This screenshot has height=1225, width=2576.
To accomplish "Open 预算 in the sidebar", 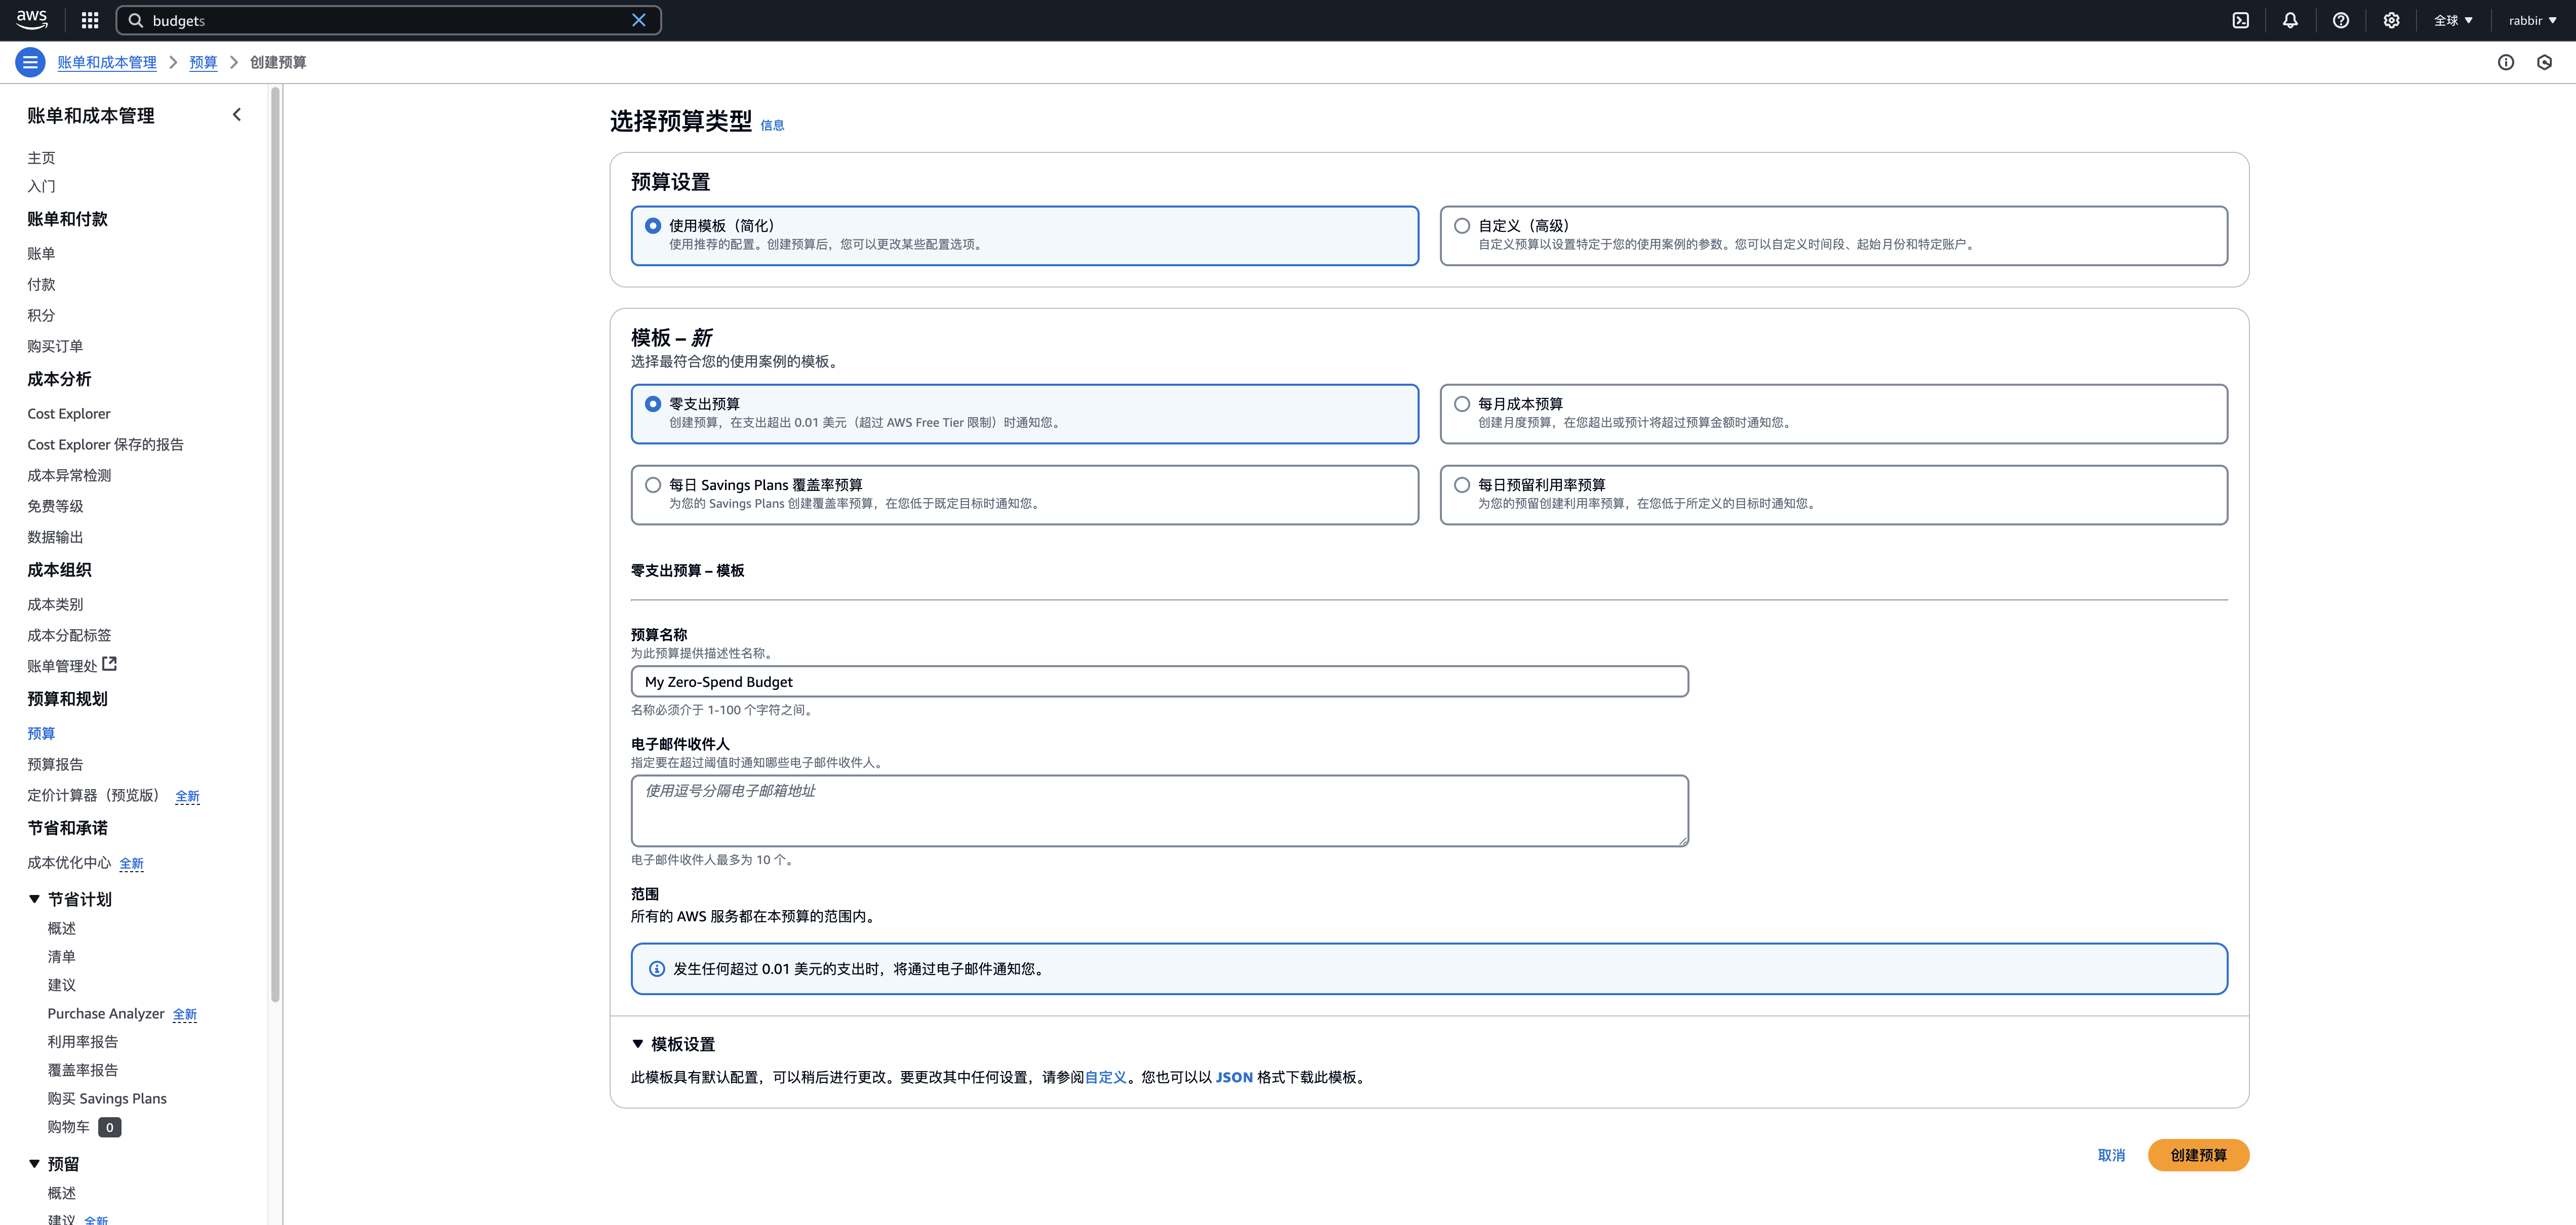I will [41, 733].
